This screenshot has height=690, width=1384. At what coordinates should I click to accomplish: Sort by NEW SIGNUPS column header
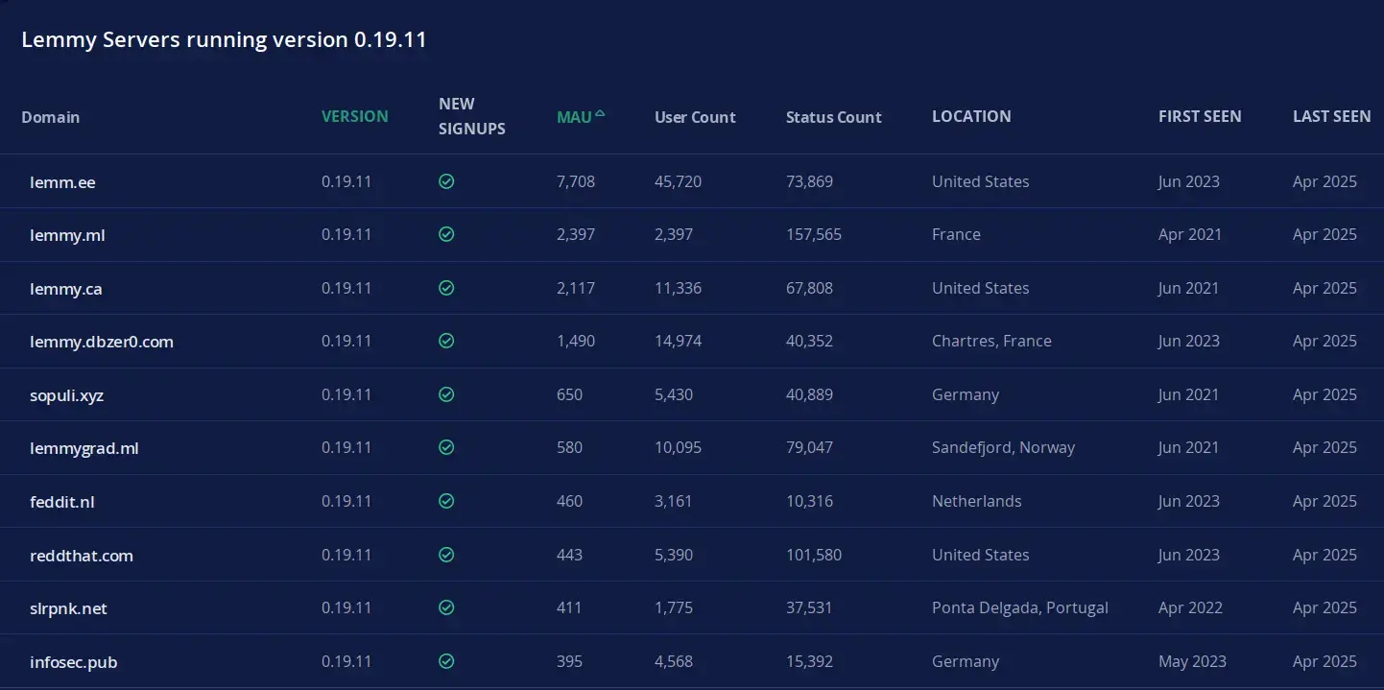point(472,116)
